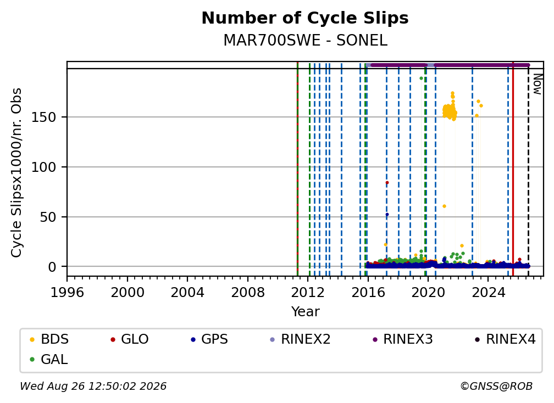Click the 'Now' label on the chart

tap(538, 84)
